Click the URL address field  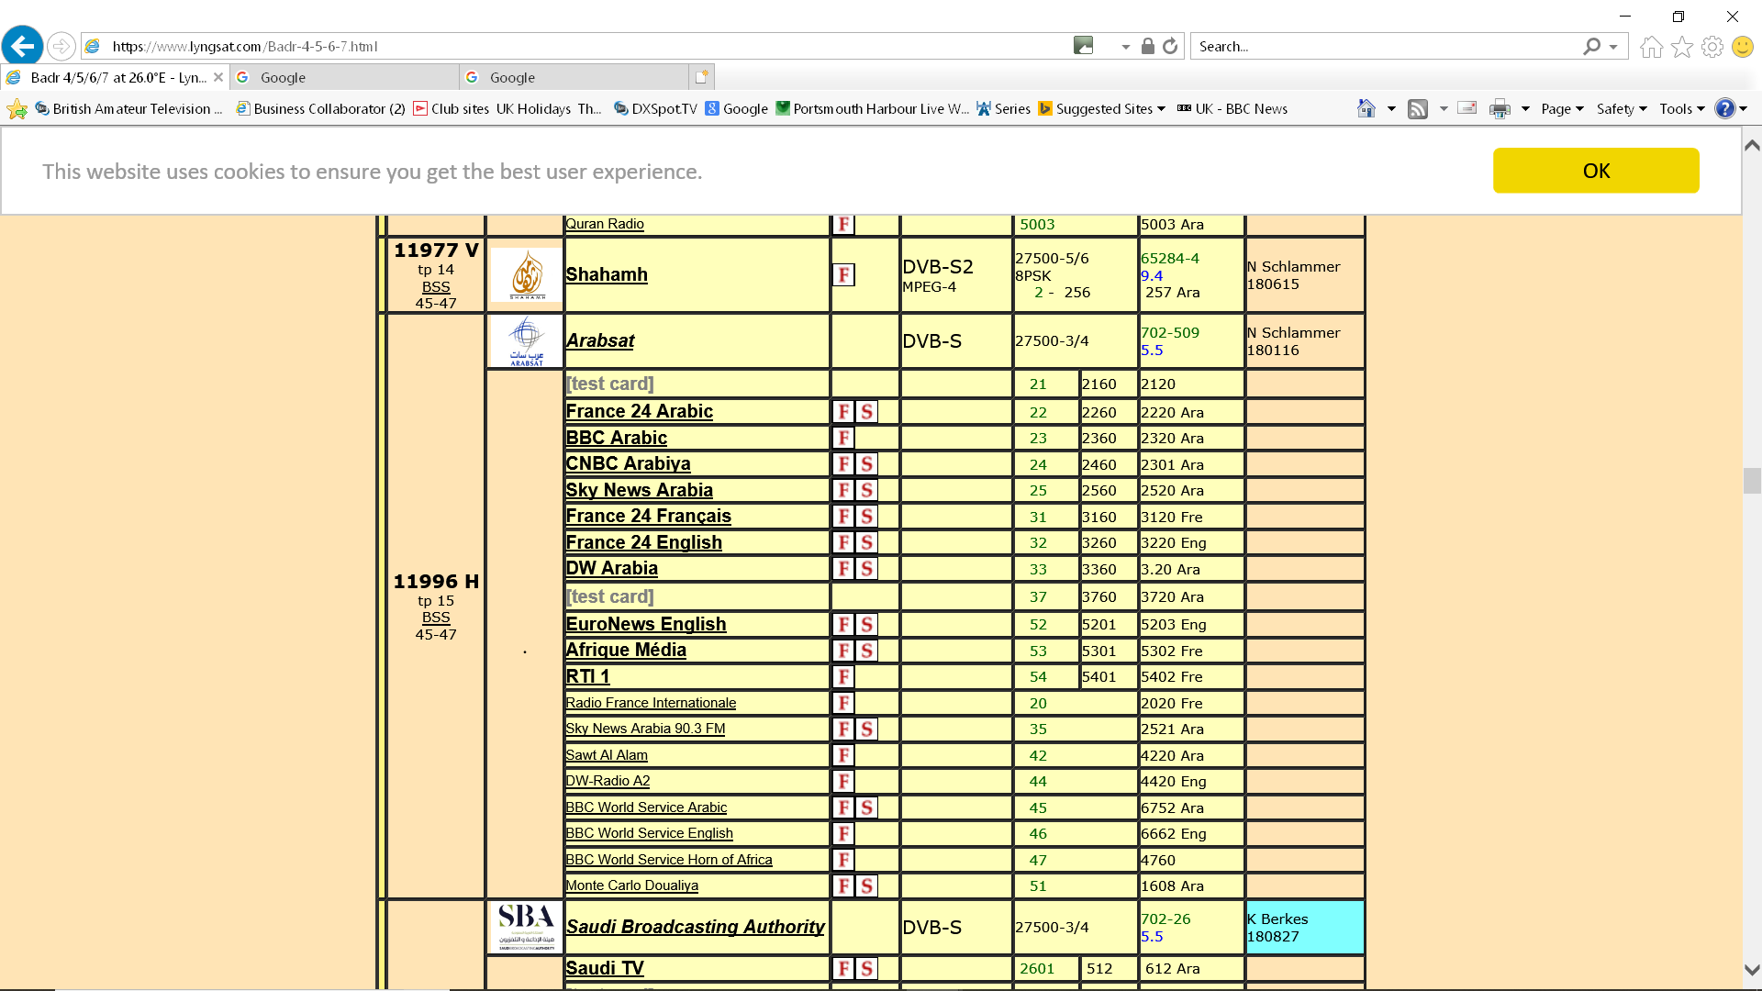587,46
